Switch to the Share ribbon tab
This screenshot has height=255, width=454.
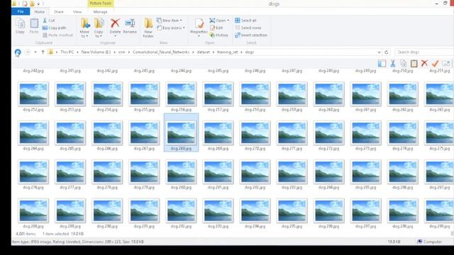pyautogui.click(x=59, y=12)
